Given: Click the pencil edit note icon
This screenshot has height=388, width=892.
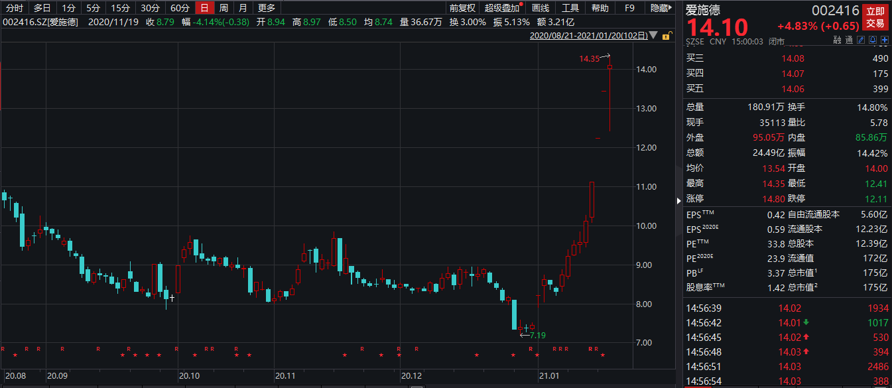Looking at the screenshot, I should pos(861,41).
